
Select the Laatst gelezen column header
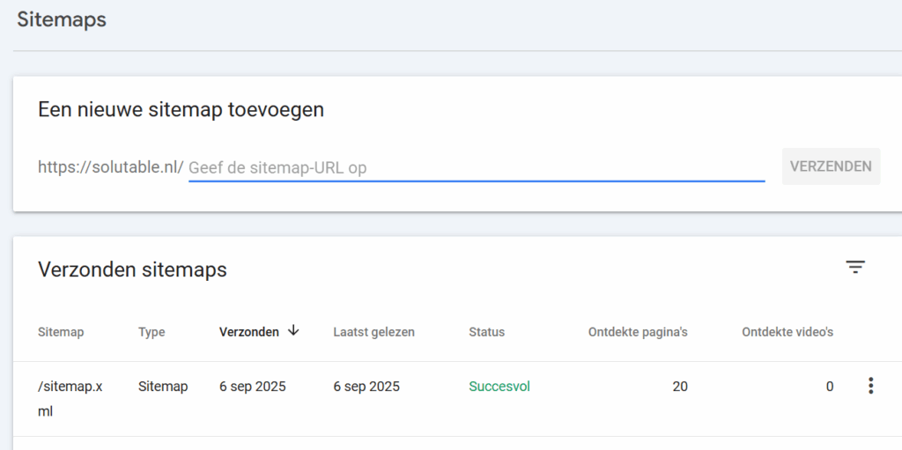[x=373, y=332]
